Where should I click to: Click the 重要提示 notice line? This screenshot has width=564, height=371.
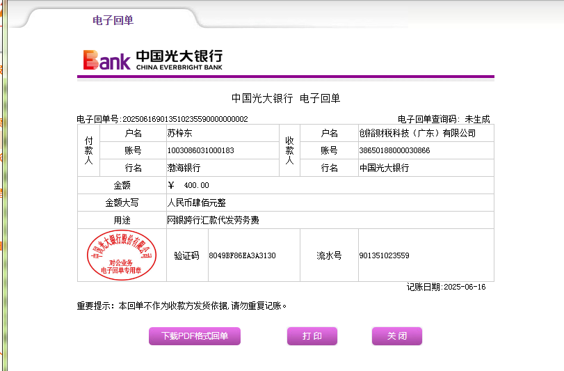coord(182,306)
